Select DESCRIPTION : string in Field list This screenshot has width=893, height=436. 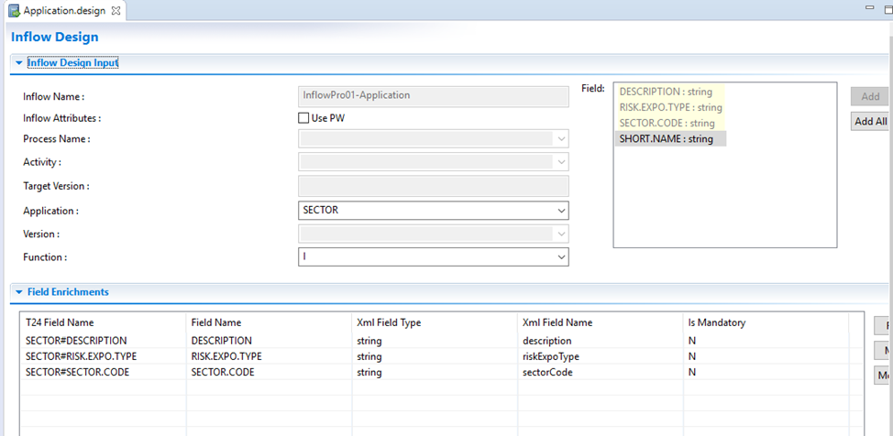click(x=669, y=92)
